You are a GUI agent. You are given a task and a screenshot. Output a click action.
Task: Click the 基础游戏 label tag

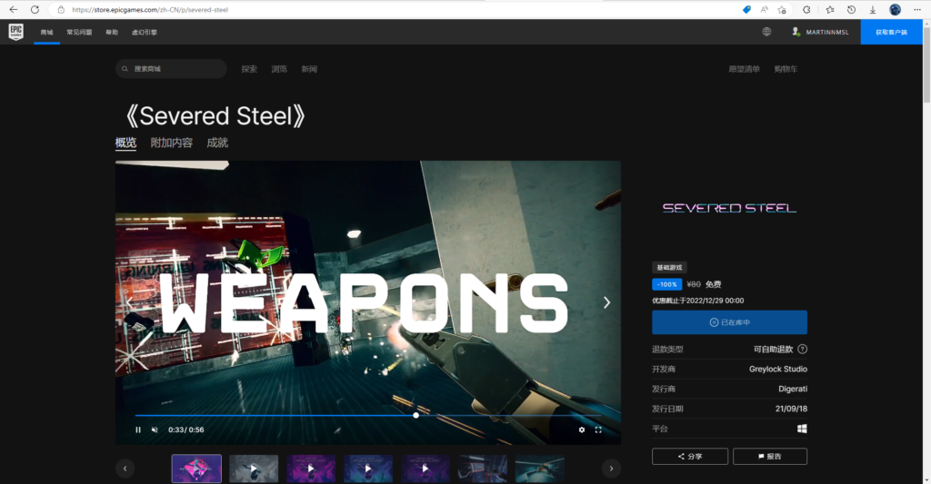click(x=669, y=268)
